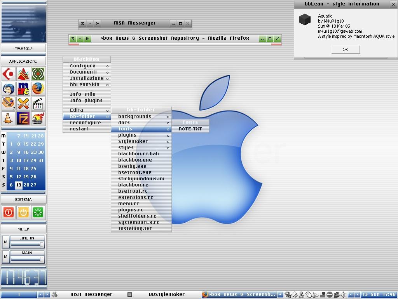Open Installing.txt at bottom of bb-folder menu
The height and width of the screenshot is (299, 398).
[141, 229]
